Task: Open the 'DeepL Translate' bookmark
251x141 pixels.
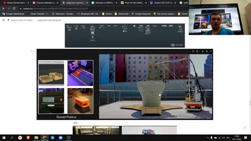Action: point(38,14)
